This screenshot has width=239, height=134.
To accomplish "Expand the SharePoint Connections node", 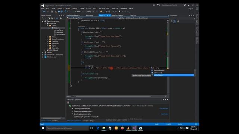I will (43, 55).
